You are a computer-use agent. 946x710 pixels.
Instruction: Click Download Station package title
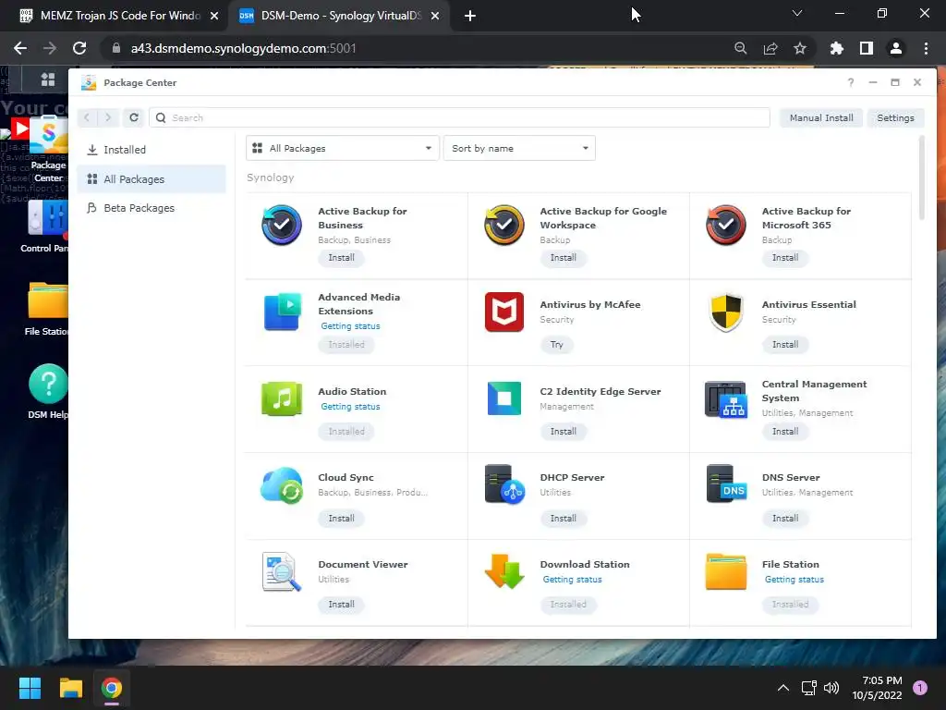(x=585, y=565)
